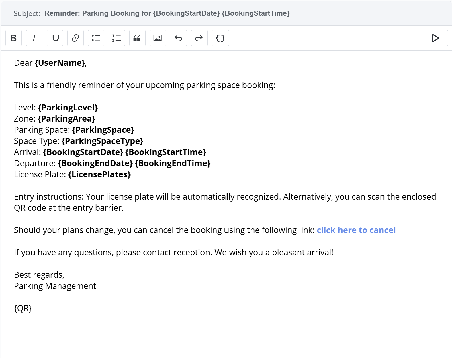Redo the last edit
Image resolution: width=452 pixels, height=358 pixels.
(199, 38)
